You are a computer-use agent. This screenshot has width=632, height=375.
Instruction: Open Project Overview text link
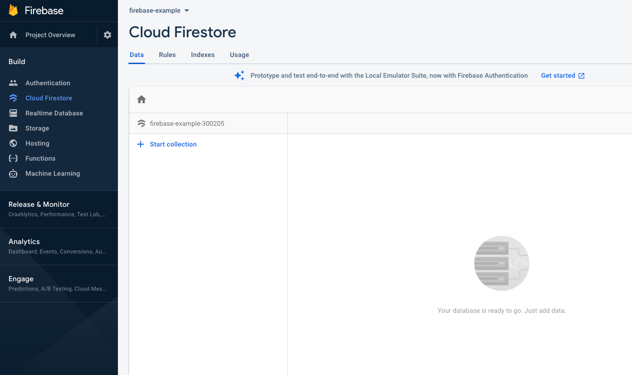(x=50, y=35)
